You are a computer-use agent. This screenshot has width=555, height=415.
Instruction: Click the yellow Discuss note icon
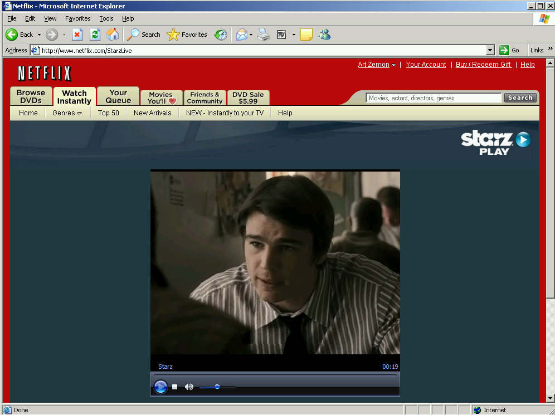(x=306, y=35)
